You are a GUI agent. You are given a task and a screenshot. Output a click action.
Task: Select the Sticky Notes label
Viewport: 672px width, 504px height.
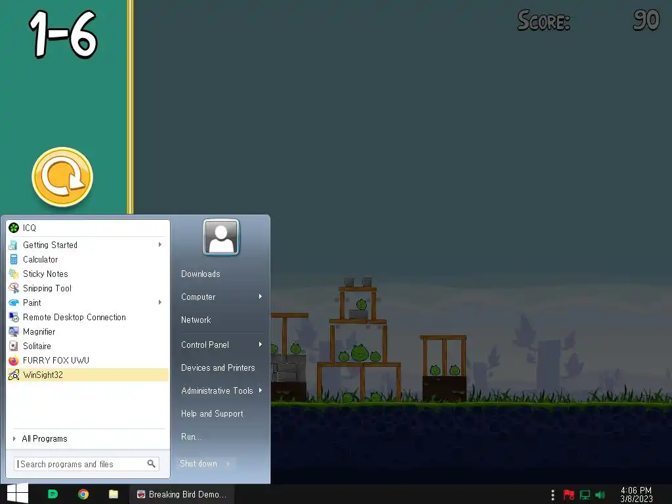(45, 274)
